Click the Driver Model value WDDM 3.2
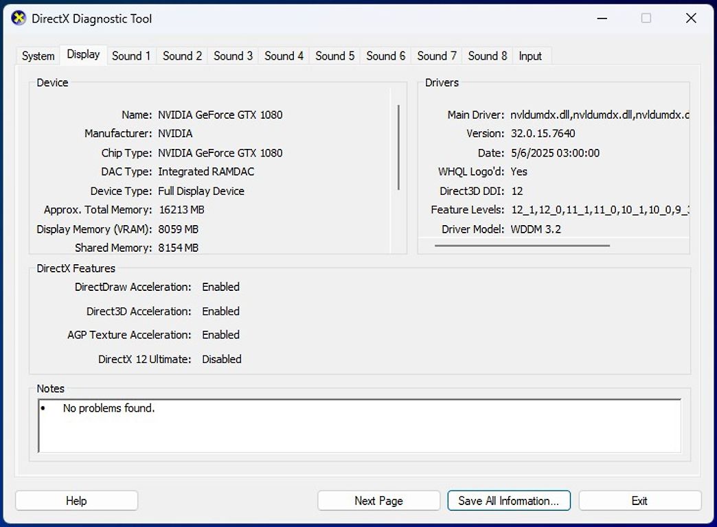 tap(536, 229)
